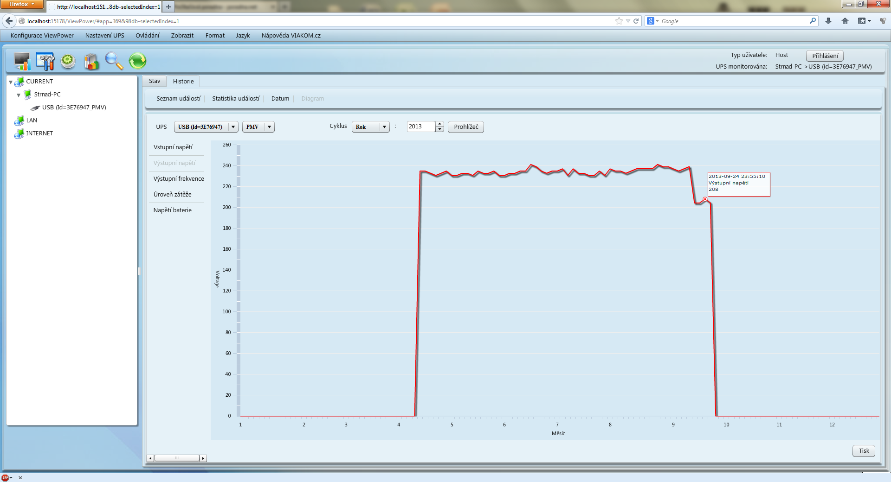Show the Úroveň zátěže chart
This screenshot has width=891, height=482.
click(x=173, y=195)
